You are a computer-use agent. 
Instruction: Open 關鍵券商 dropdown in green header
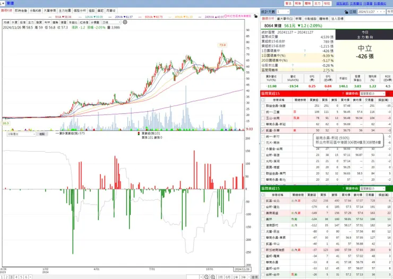click(x=372, y=188)
